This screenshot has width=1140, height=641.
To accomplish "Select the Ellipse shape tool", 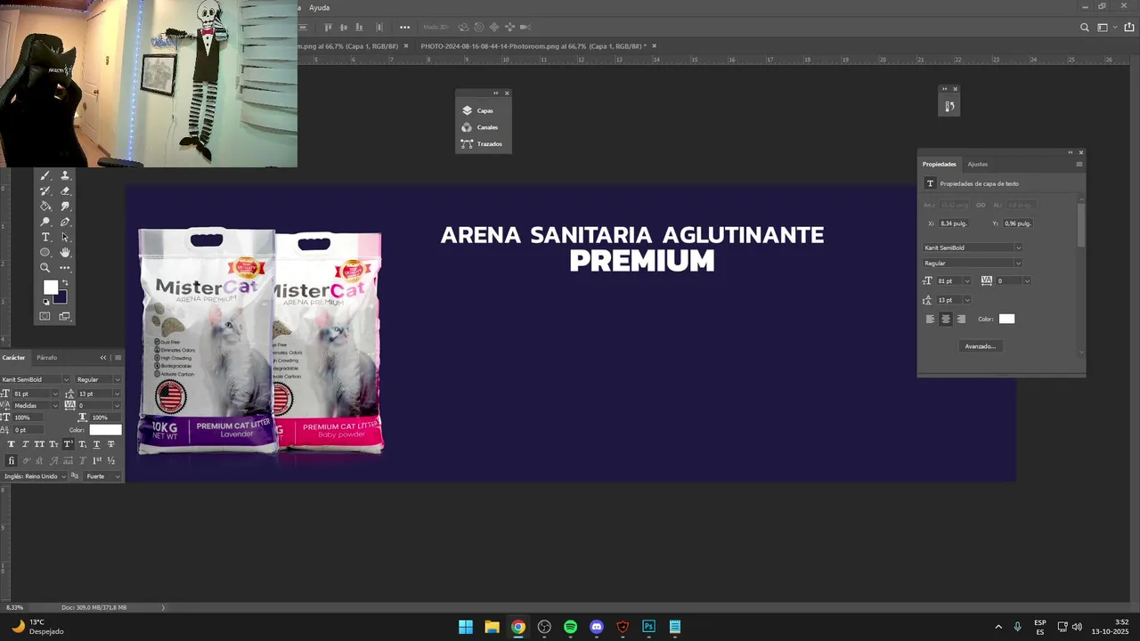I will click(x=45, y=252).
